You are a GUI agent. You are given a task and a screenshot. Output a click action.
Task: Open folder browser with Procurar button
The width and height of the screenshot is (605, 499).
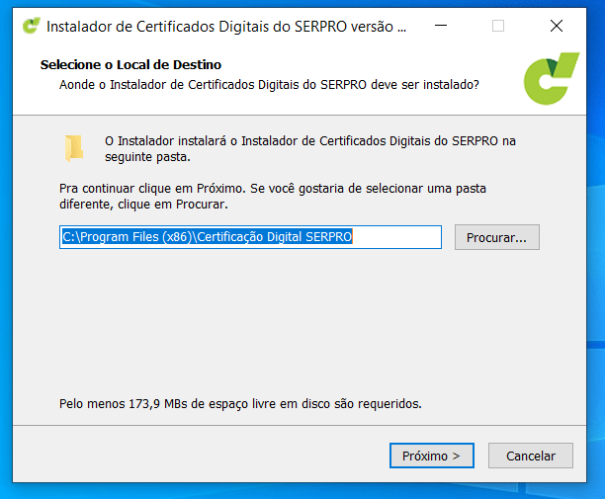(496, 237)
